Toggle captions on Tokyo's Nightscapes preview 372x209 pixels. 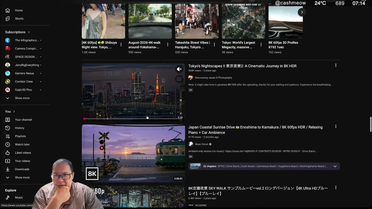pyautogui.click(x=179, y=79)
